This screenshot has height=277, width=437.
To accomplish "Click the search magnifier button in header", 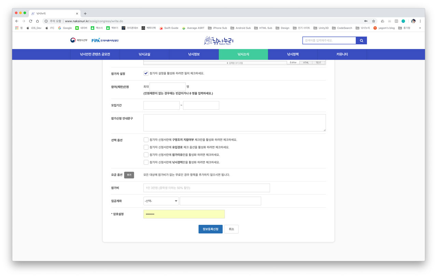I will coord(361,41).
